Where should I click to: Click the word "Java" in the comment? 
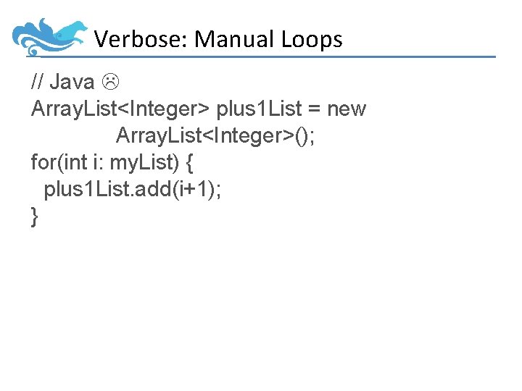tap(72, 83)
